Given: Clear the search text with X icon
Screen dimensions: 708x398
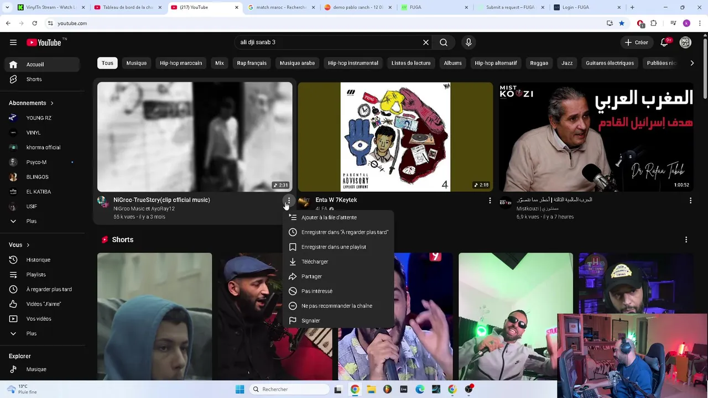Looking at the screenshot, I should point(426,43).
